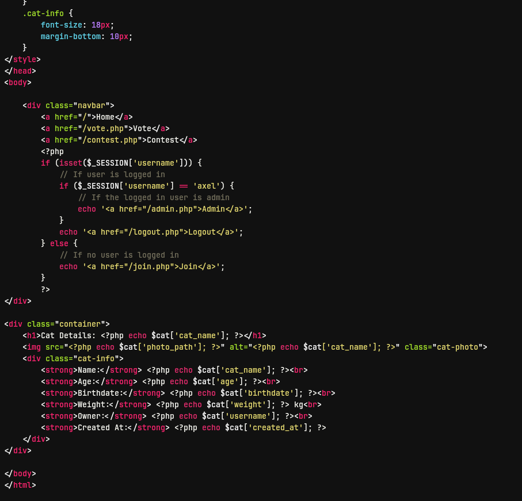Click the closing </body> tag
Screen dimensions: 522x501
20,474
